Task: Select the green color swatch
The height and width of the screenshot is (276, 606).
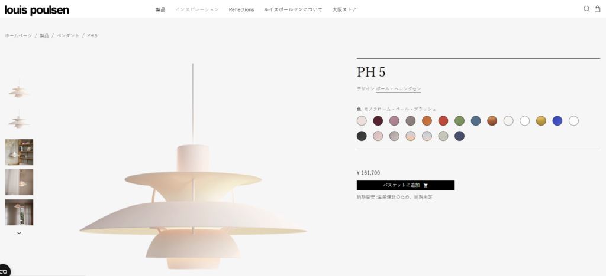Action: coord(459,121)
